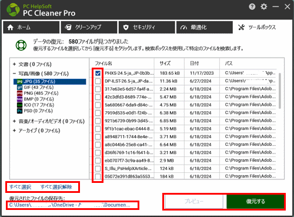This screenshot has height=217, width=294.
Task: Check the 921b6739-0b99 file checkbox
Action: click(98, 121)
